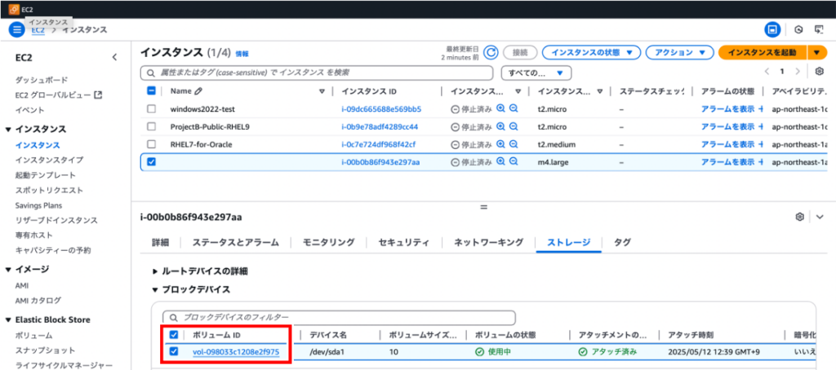The image size is (836, 370).
Task: Zoom in status filter for windows2022-test
Action: (500, 108)
